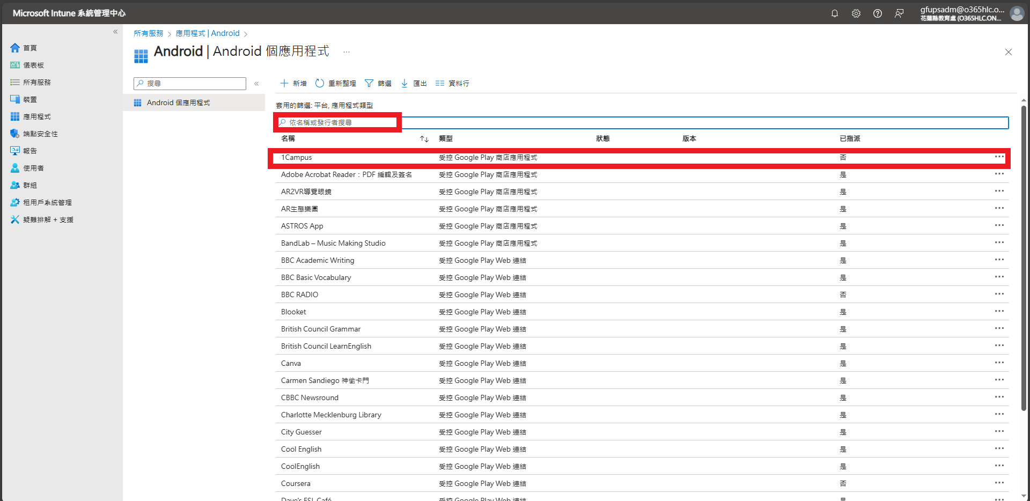The width and height of the screenshot is (1030, 501).
Task: Click the 所有服務 breadcrumb link
Action: point(148,33)
